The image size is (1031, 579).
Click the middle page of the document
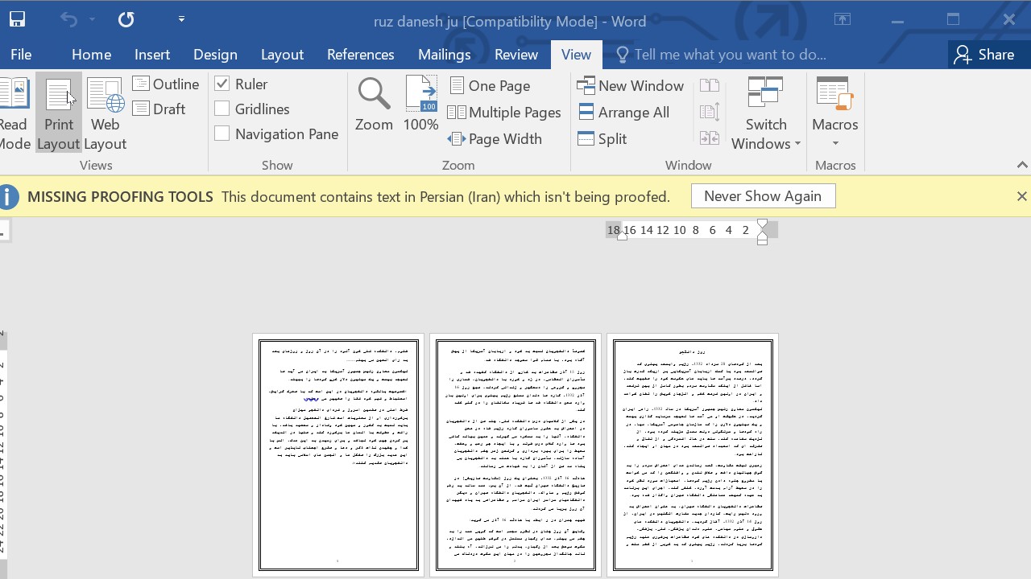pos(515,455)
